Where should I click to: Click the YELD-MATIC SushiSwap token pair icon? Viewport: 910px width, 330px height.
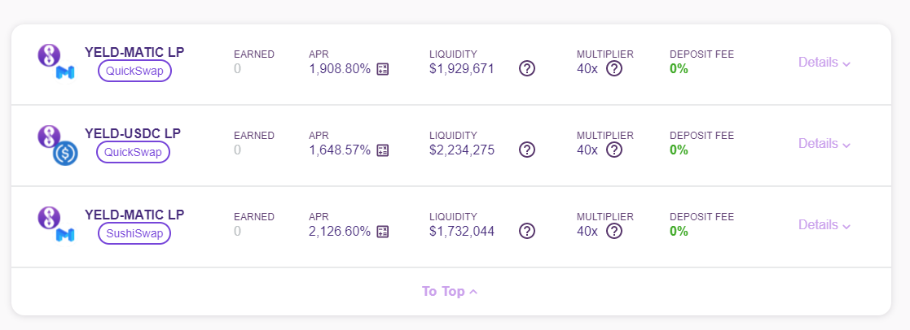pyautogui.click(x=56, y=224)
